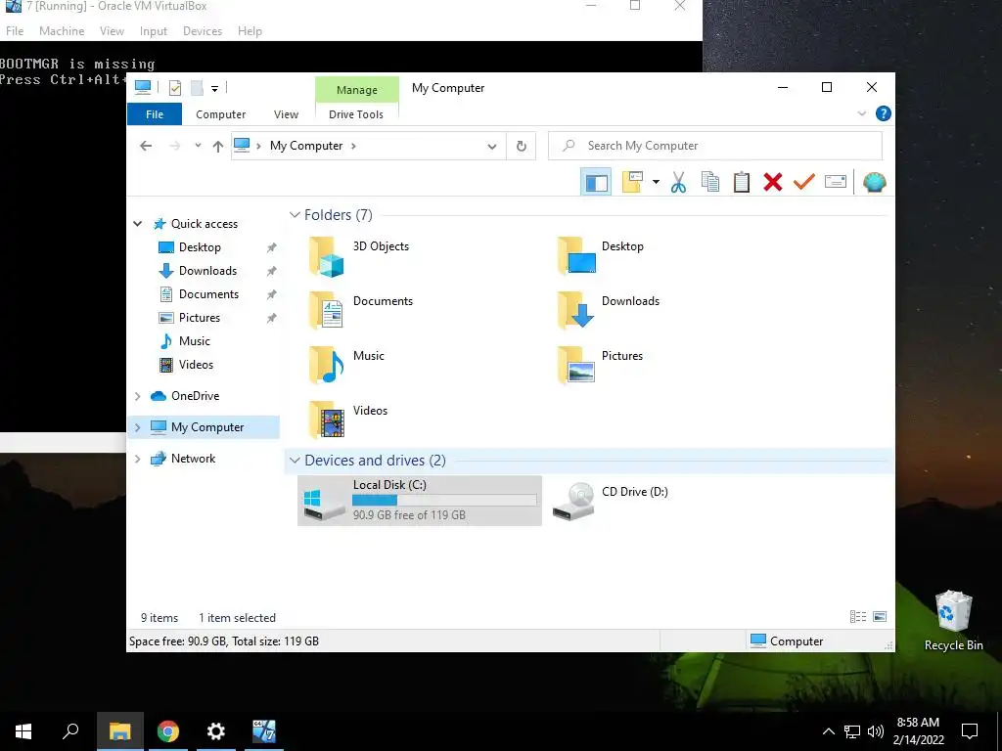This screenshot has height=751, width=1002.
Task: Select Network in navigation pane
Action: click(193, 459)
